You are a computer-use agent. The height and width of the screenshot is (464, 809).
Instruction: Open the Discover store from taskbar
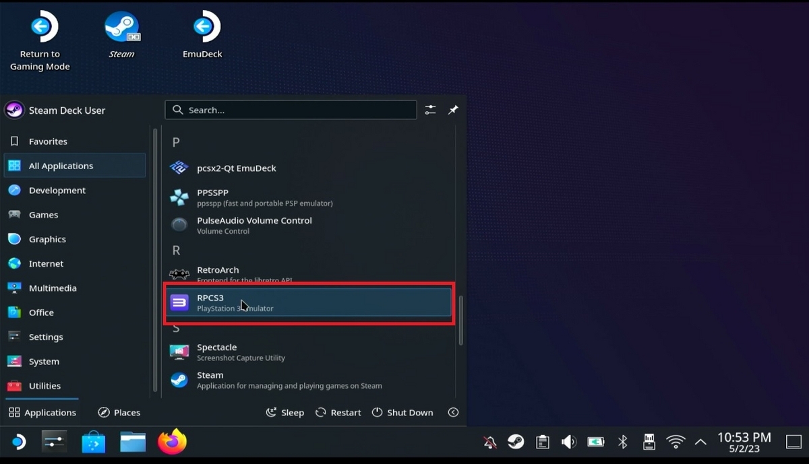click(x=94, y=442)
